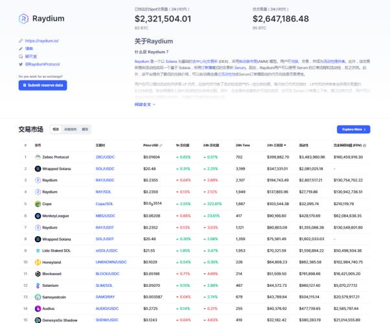
Task: Open the 博客 blog link
Action: [x=29, y=49]
